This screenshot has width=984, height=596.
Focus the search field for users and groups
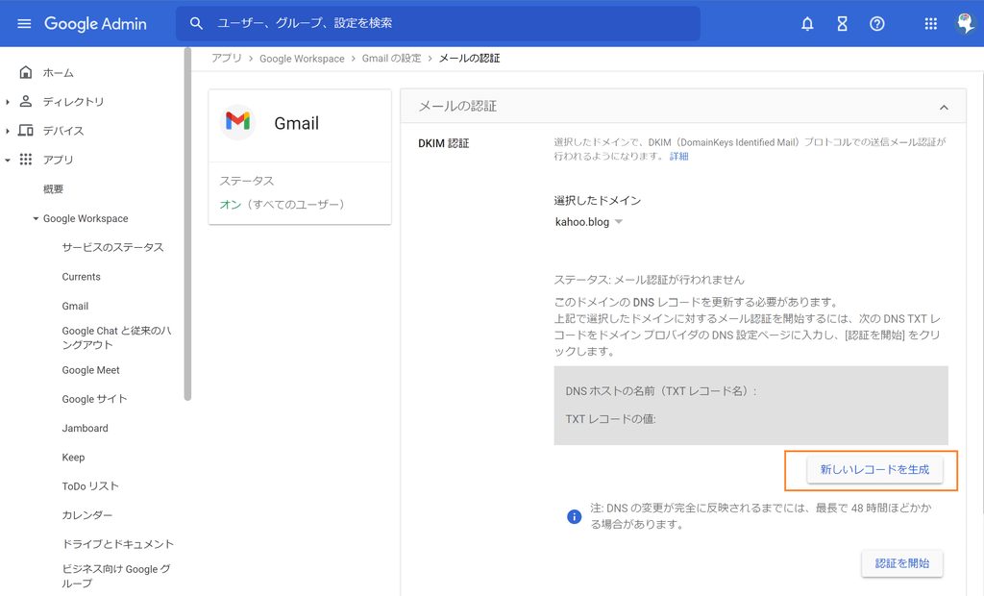click(x=437, y=24)
